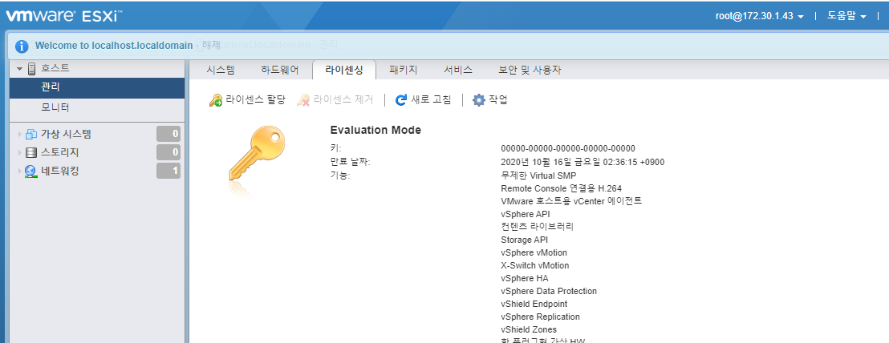Click the vShield Endpoint feature text

(534, 304)
